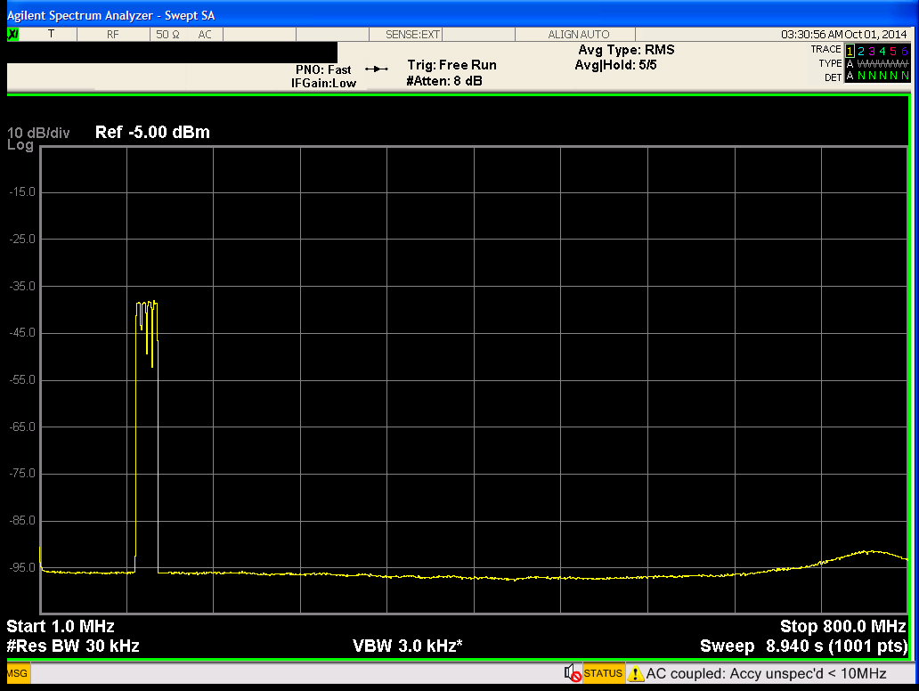
Task: Click the ALIGN AUTO indicator
Action: coord(579,35)
